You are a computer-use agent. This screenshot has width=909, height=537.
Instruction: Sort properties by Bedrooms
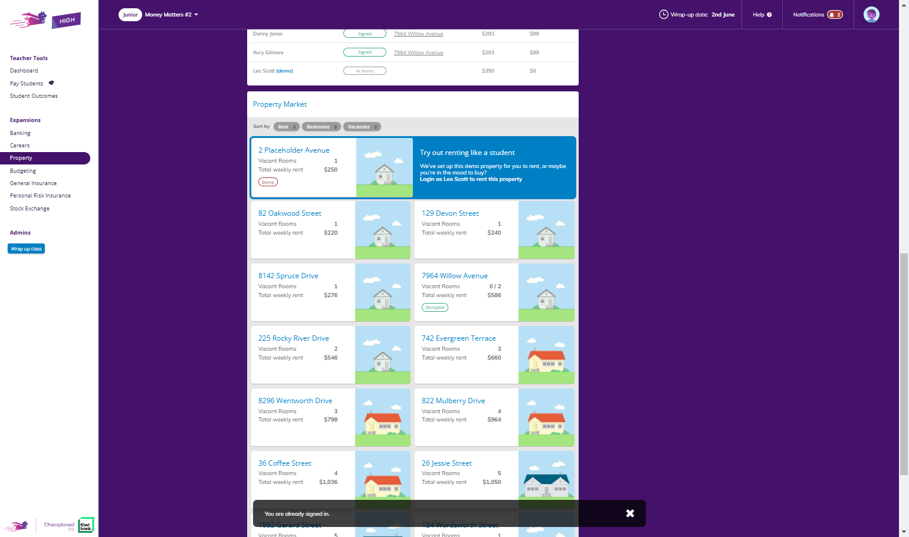click(321, 127)
